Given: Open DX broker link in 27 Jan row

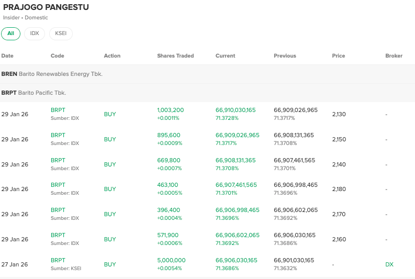Looking at the screenshot, I should point(389,264).
